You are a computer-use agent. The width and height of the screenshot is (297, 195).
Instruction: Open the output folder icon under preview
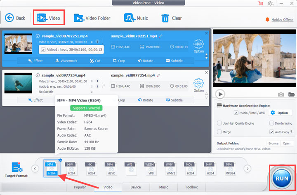(291, 94)
